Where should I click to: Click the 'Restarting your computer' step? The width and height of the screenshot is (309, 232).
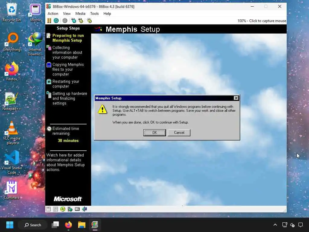(x=65, y=84)
